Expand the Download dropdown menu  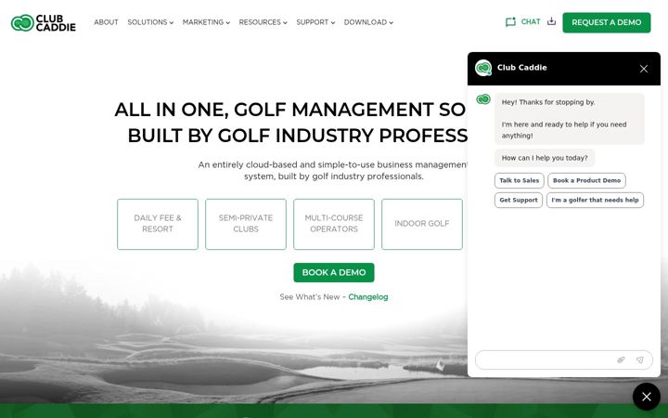click(x=368, y=22)
